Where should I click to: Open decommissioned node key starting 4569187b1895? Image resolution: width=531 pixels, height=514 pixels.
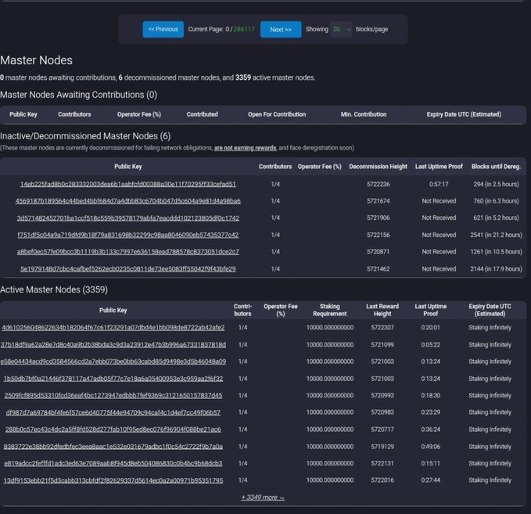[x=128, y=201]
